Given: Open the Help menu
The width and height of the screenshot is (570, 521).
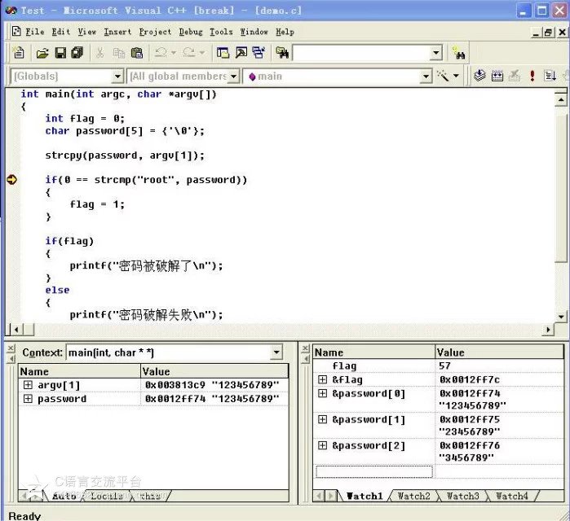Looking at the screenshot, I should pyautogui.click(x=285, y=32).
